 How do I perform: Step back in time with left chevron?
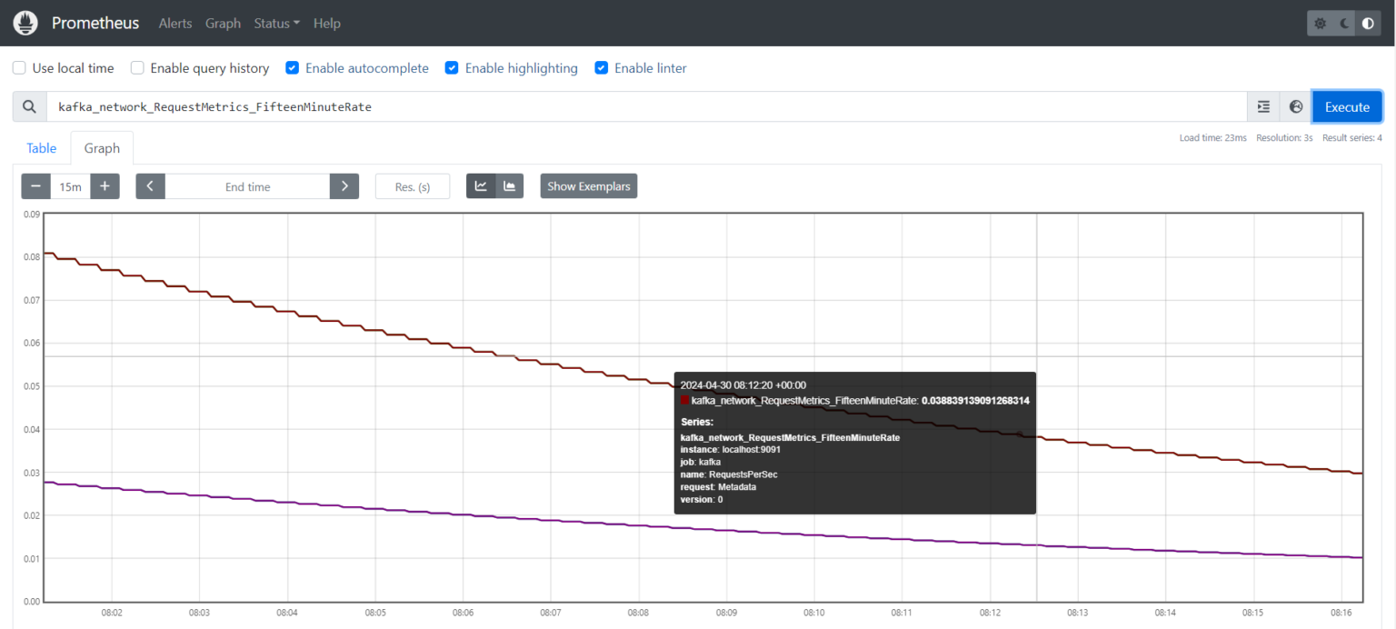[150, 185]
